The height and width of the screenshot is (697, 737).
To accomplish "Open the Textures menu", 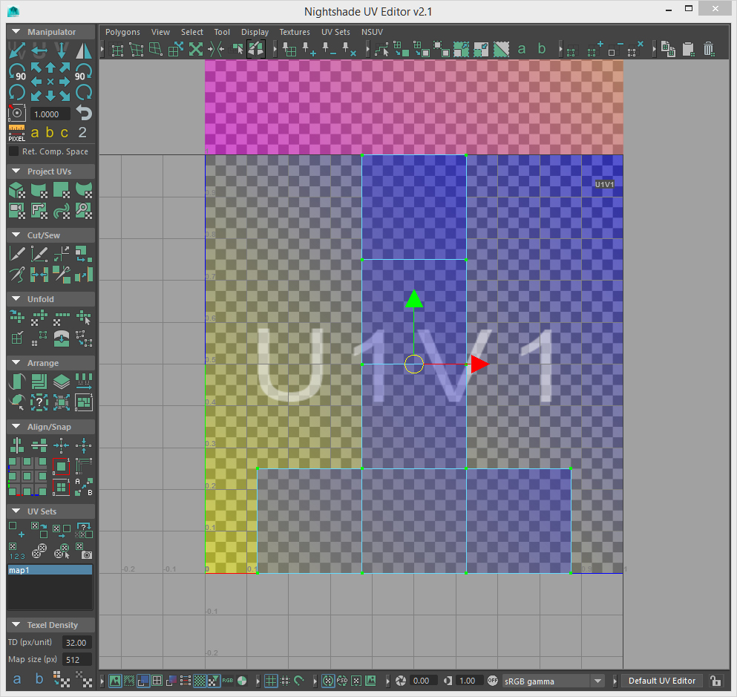I will (295, 32).
